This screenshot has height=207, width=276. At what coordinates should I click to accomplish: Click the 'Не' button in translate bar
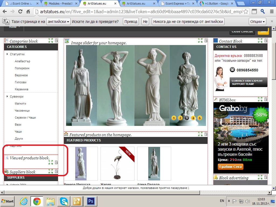(x=145, y=22)
